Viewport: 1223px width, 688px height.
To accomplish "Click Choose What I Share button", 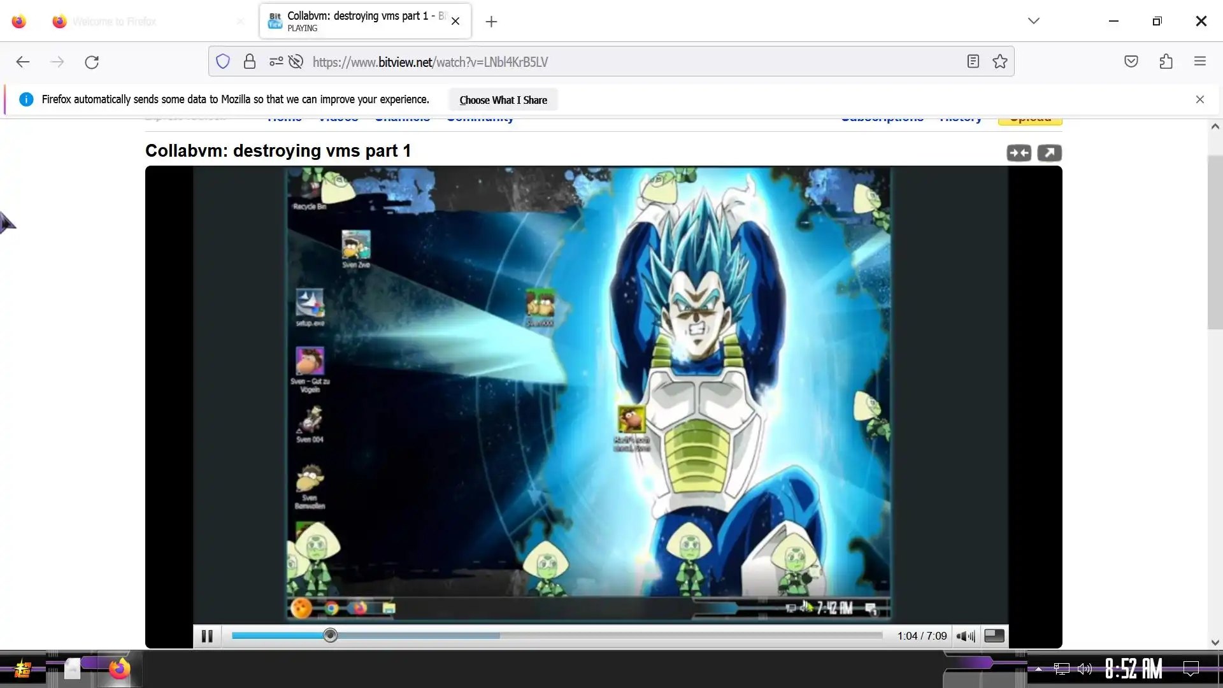I will 503,100.
